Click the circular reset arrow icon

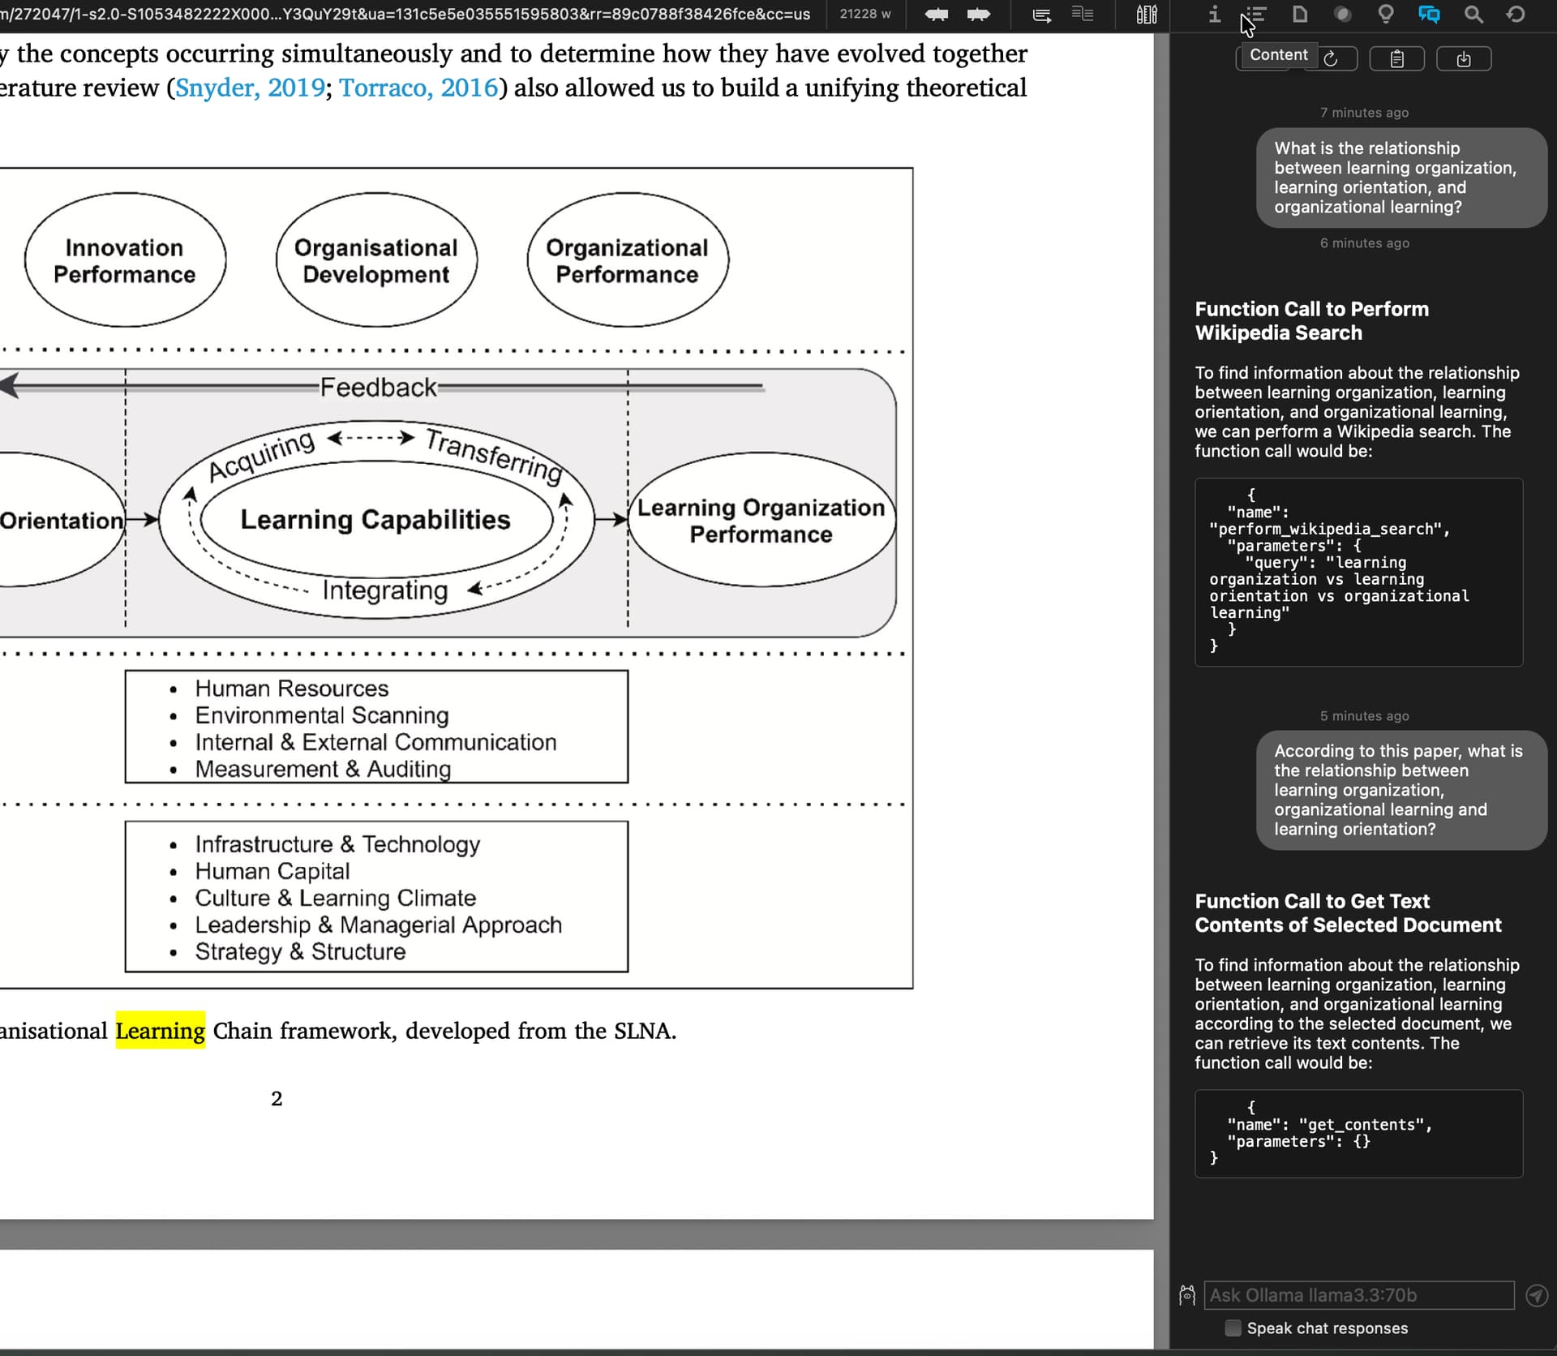[1516, 14]
